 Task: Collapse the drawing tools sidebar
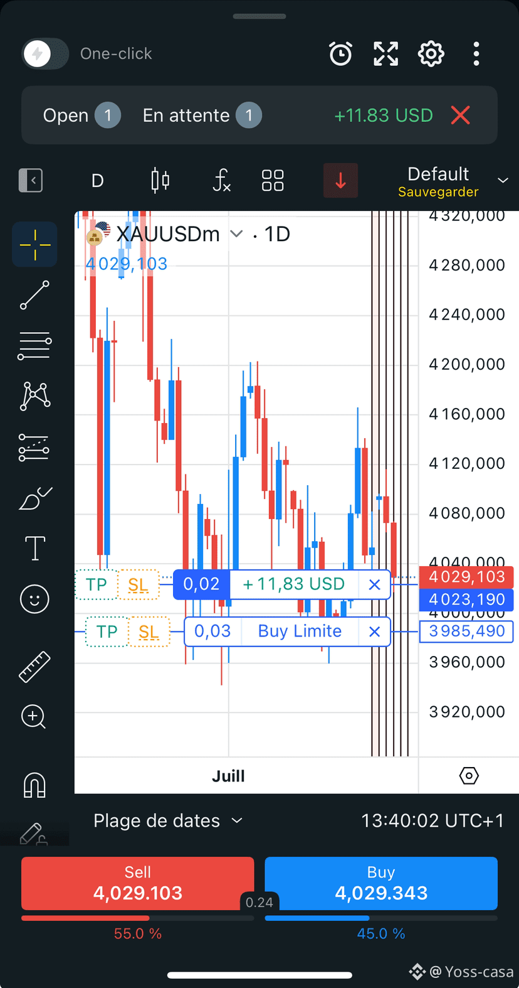(x=31, y=181)
